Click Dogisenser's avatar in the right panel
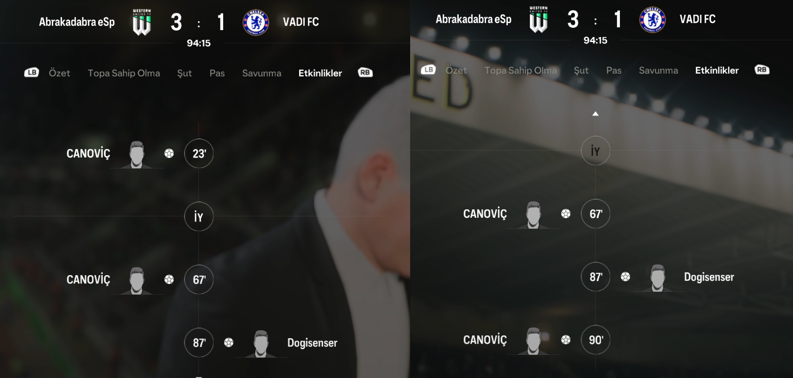 point(657,278)
